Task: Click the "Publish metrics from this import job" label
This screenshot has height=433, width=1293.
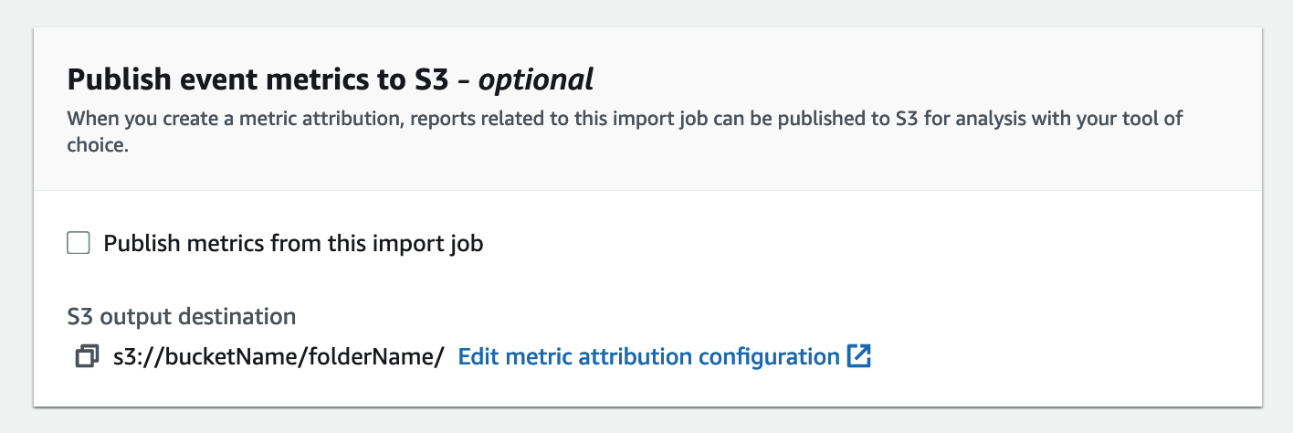Action: pyautogui.click(x=293, y=244)
